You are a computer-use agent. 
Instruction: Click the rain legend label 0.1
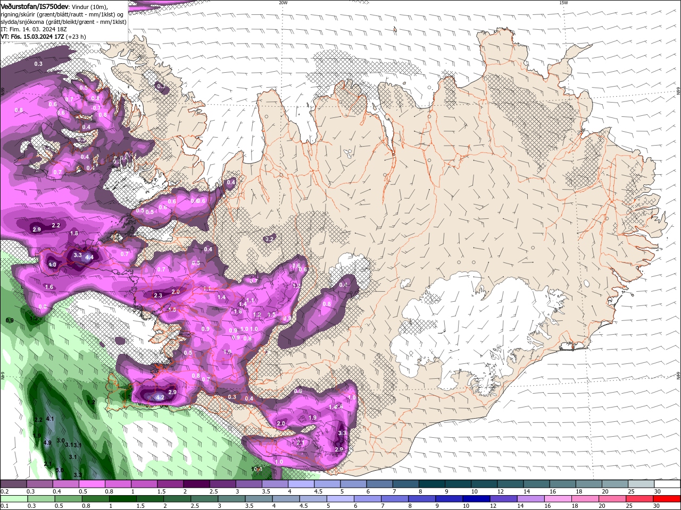pos(4,506)
